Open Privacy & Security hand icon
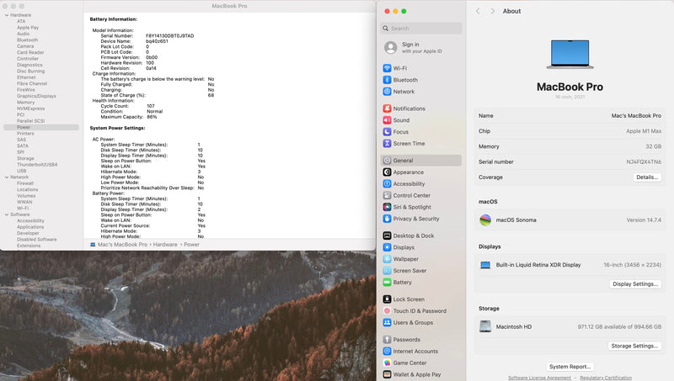The image size is (674, 381). (x=387, y=219)
